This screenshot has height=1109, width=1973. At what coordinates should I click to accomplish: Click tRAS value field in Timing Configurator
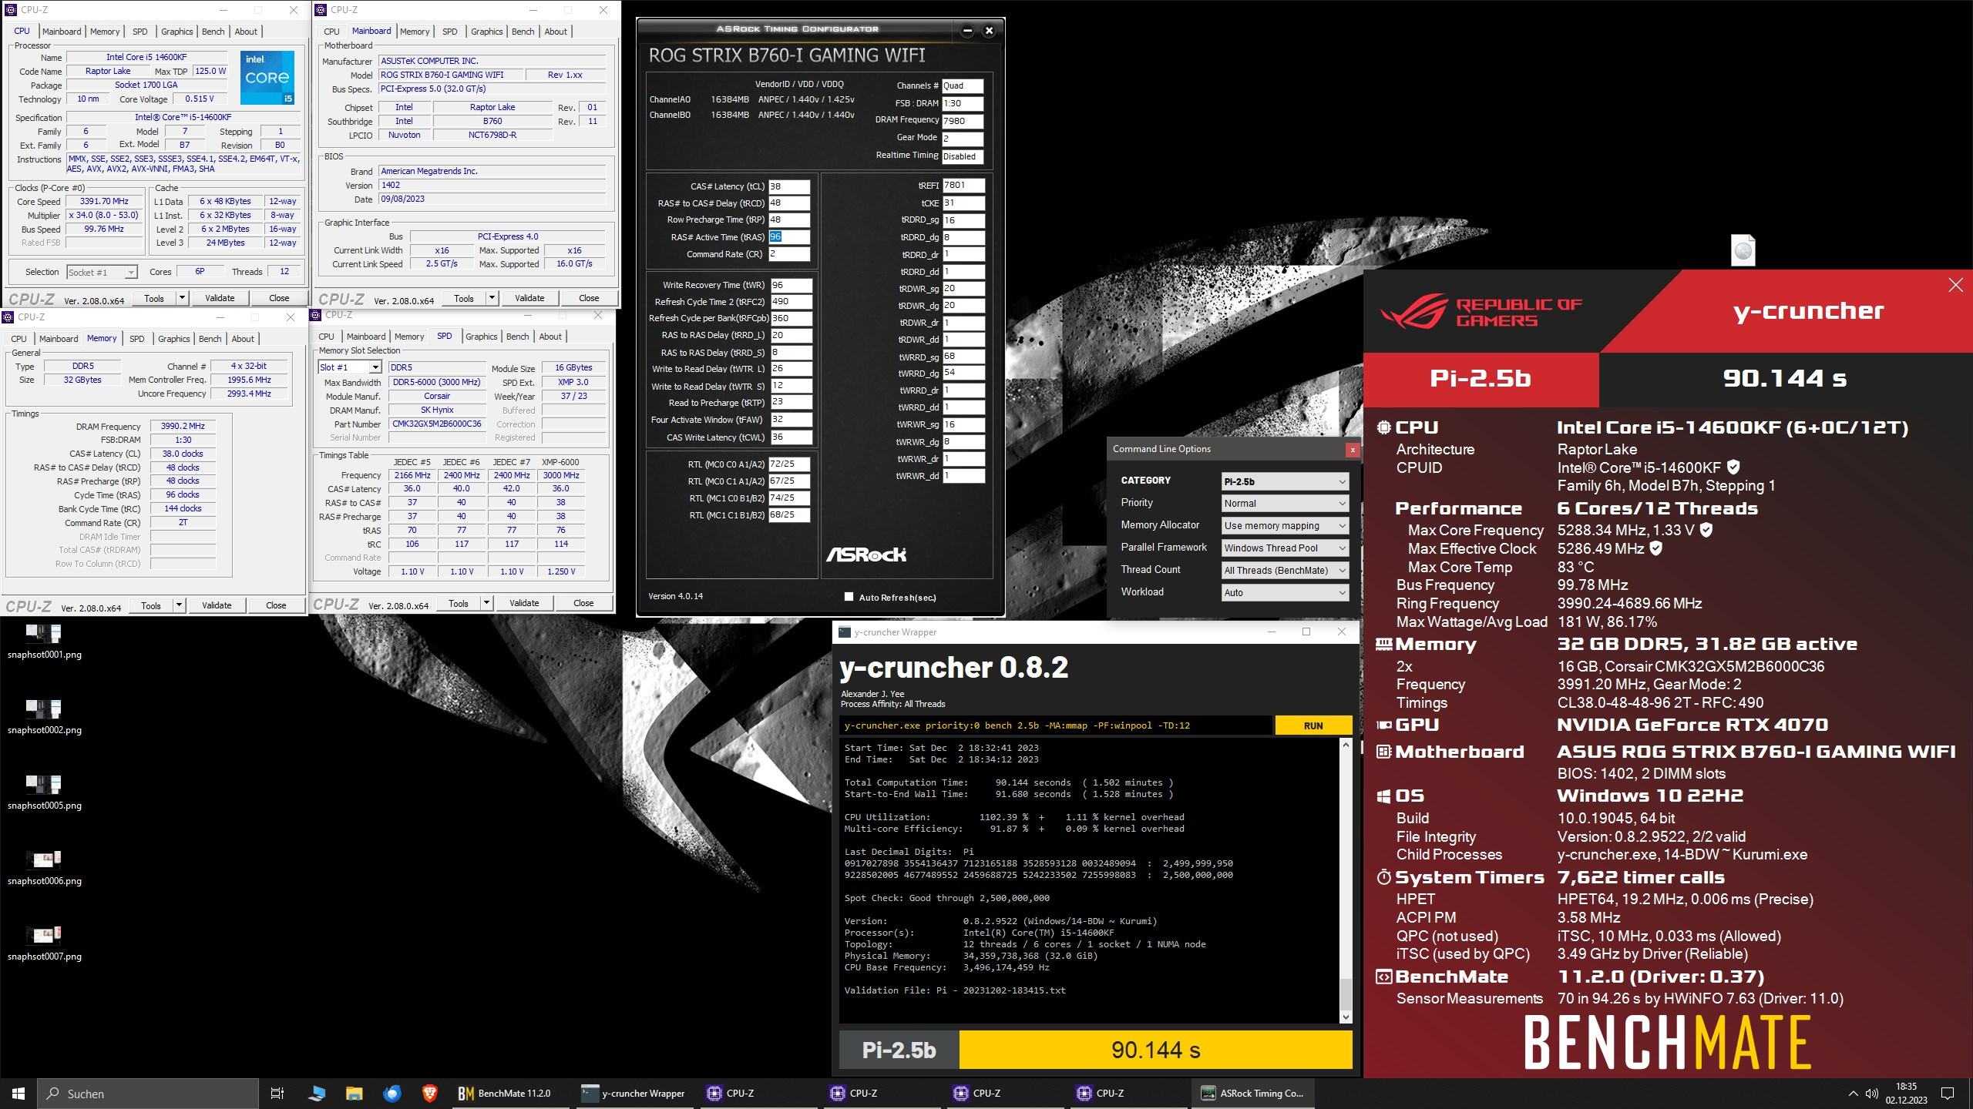(x=789, y=237)
